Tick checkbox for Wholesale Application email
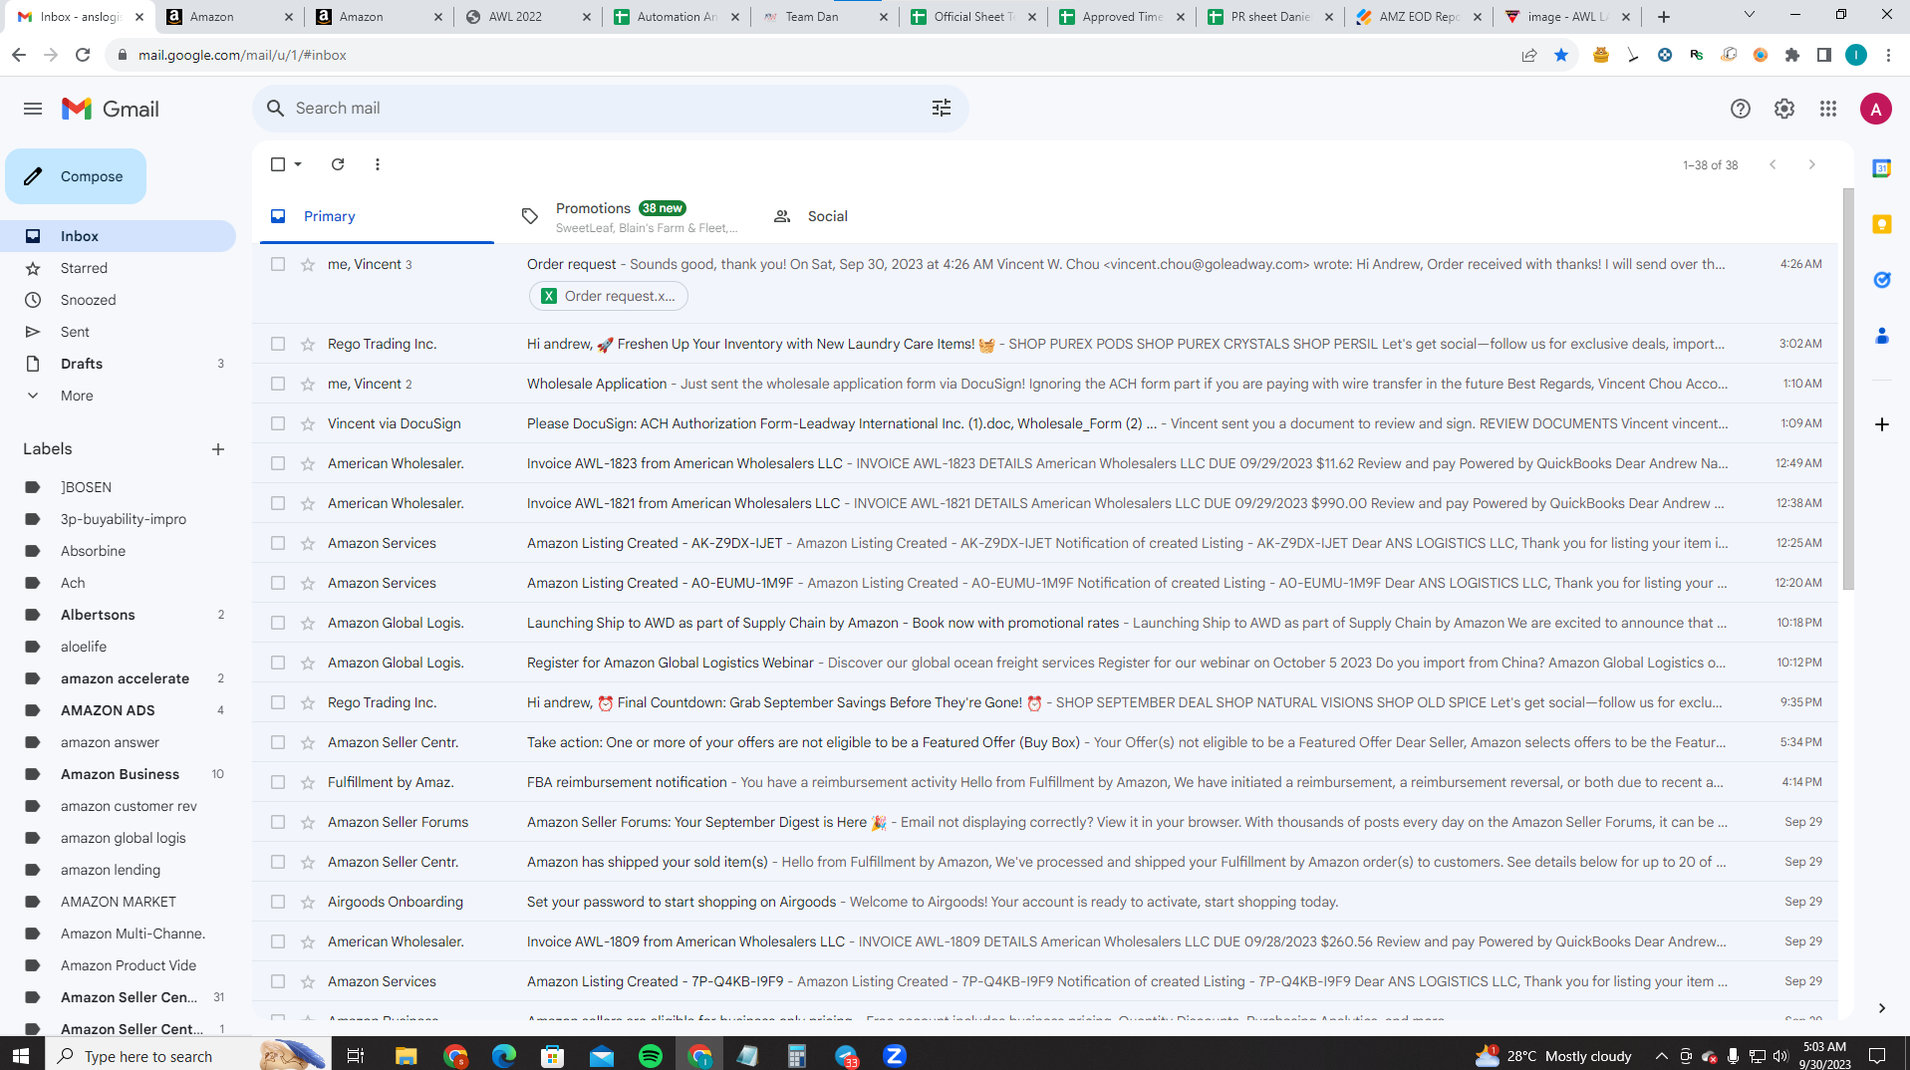The image size is (1910, 1070). [278, 384]
